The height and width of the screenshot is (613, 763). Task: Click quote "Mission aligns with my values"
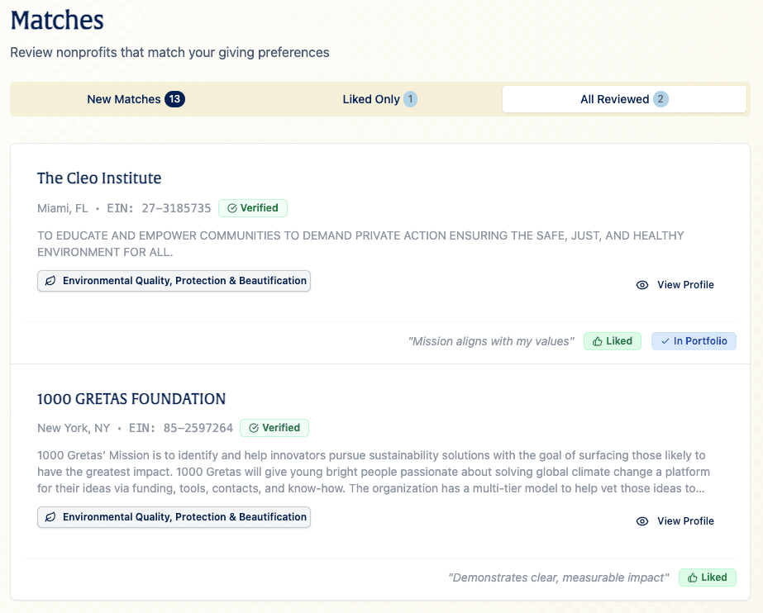[491, 341]
